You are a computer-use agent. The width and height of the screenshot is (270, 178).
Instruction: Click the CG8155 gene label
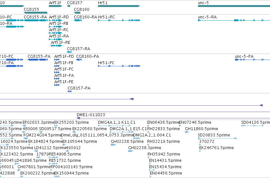pyautogui.click(x=31, y=9)
